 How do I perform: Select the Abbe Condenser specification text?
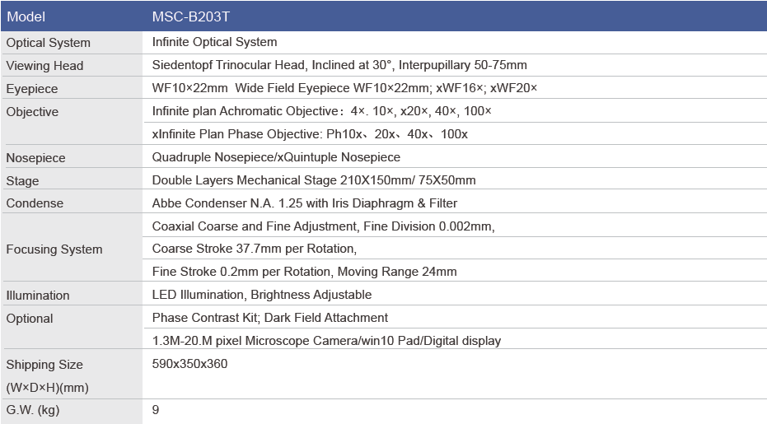(x=304, y=203)
